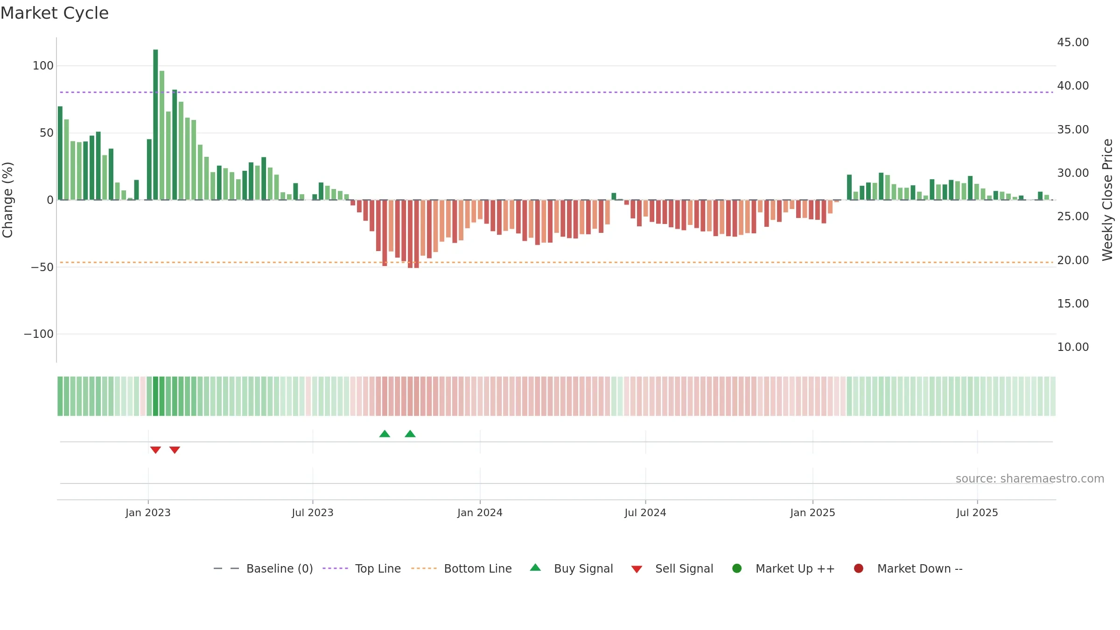
Task: Click the tallest green bar above 100 percent
Action: (155, 125)
